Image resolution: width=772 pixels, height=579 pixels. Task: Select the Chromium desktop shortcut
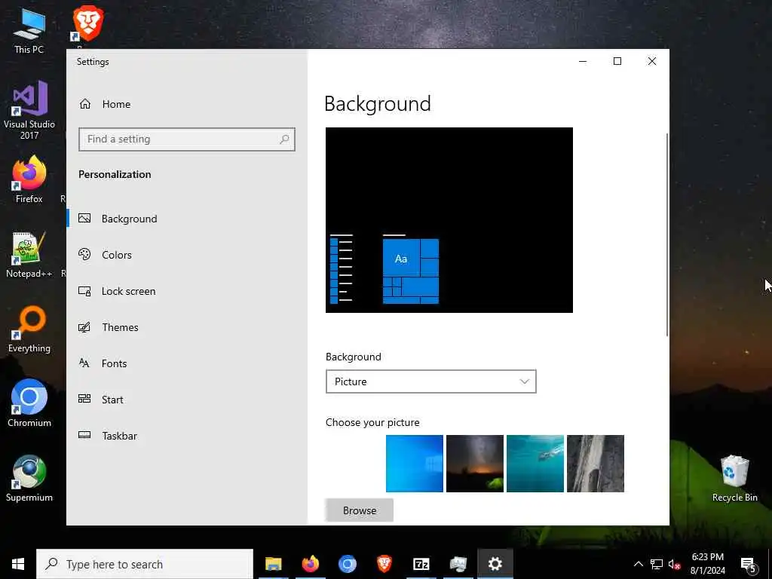click(x=29, y=403)
